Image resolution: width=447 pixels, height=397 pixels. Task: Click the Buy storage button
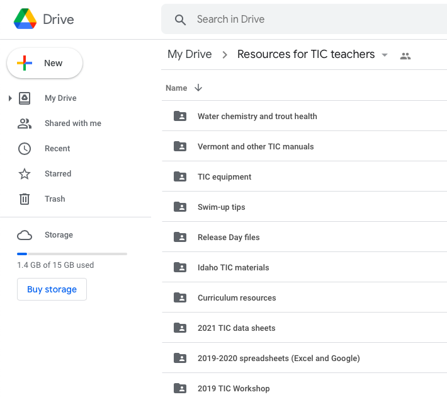point(52,289)
